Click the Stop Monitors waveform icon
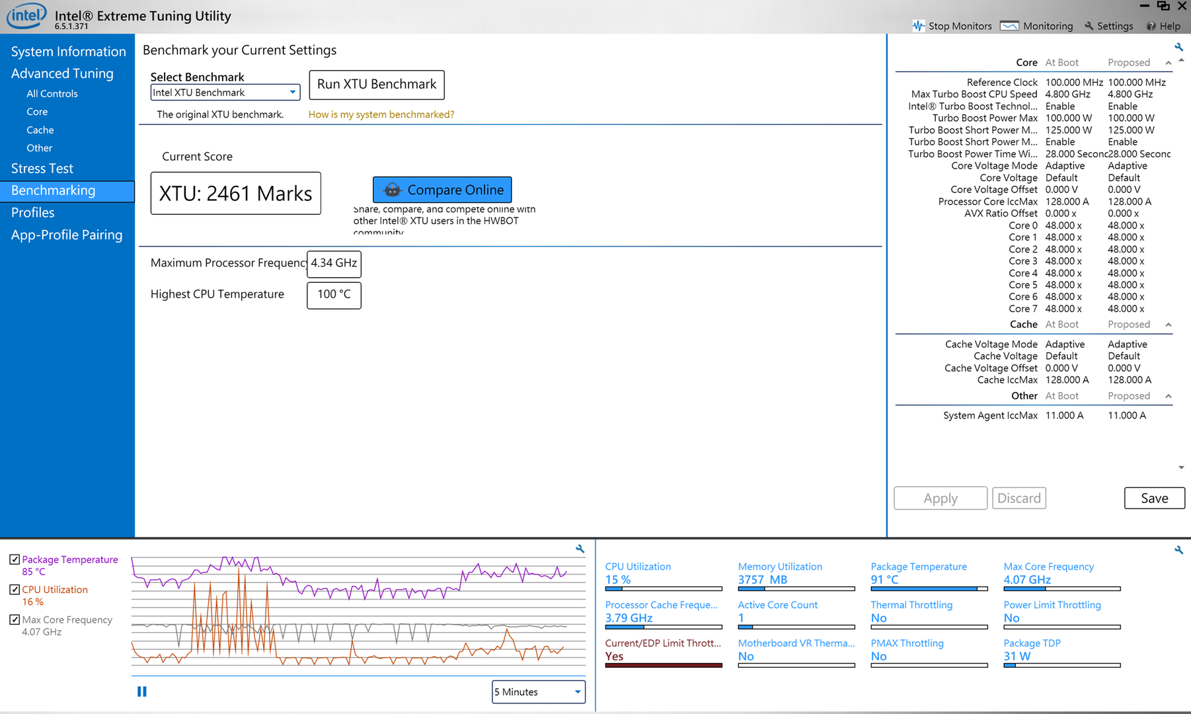This screenshot has width=1191, height=714. pyautogui.click(x=919, y=26)
